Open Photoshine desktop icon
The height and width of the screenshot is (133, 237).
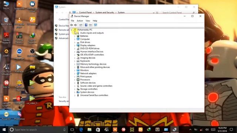pos(19,116)
